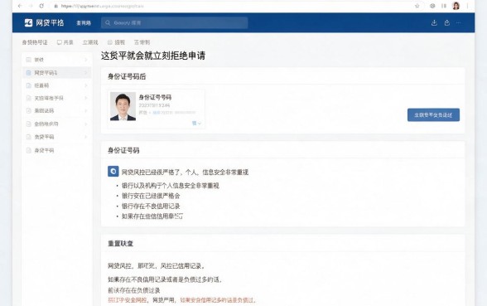Click the file icon on the sixth sidebar row

pyautogui.click(x=28, y=124)
